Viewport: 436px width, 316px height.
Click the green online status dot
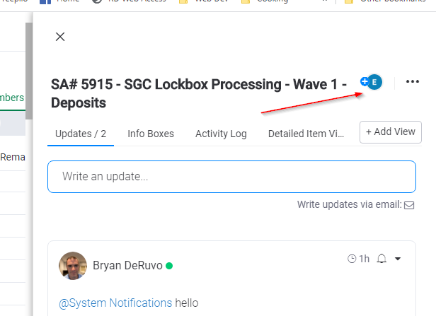coord(169,267)
